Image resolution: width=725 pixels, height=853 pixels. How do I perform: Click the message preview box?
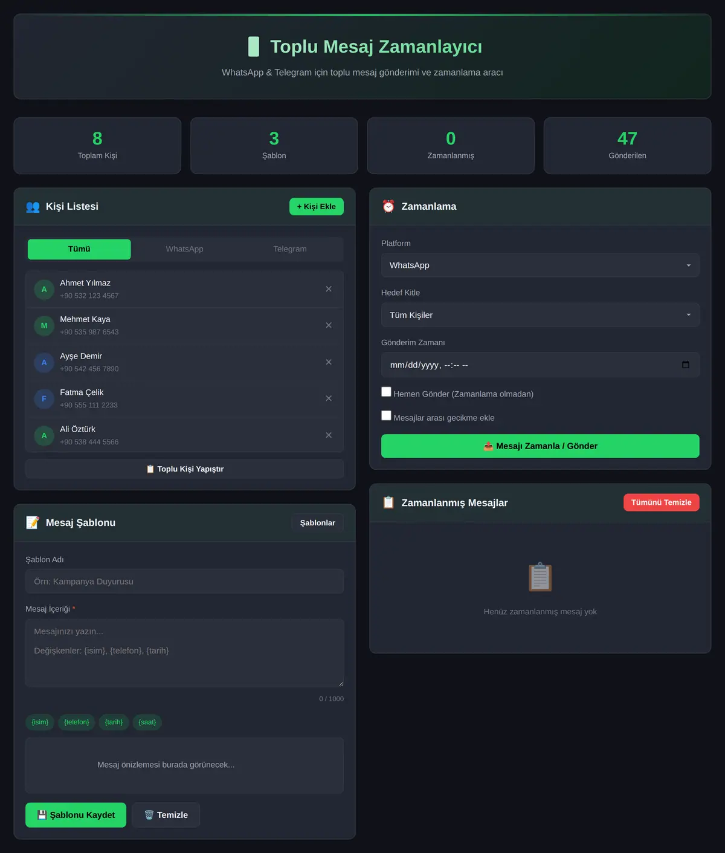pyautogui.click(x=185, y=765)
